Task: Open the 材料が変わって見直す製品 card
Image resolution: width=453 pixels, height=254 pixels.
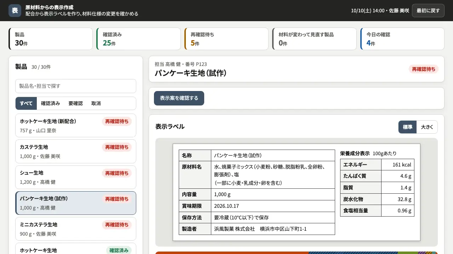Action: (314, 39)
